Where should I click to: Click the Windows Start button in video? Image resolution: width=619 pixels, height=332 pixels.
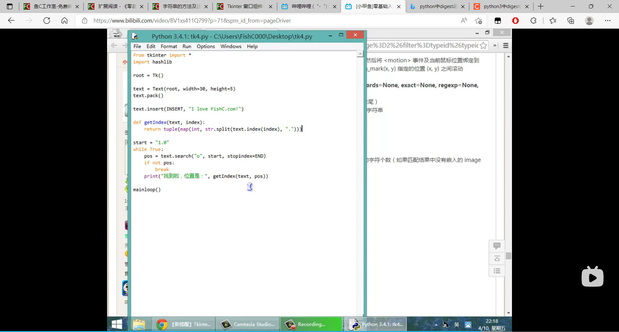(x=117, y=324)
